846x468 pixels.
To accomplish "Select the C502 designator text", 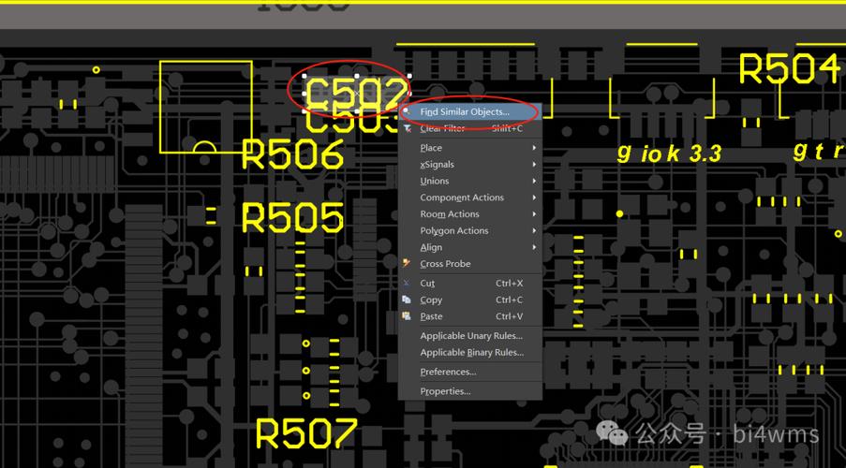I will [x=357, y=94].
